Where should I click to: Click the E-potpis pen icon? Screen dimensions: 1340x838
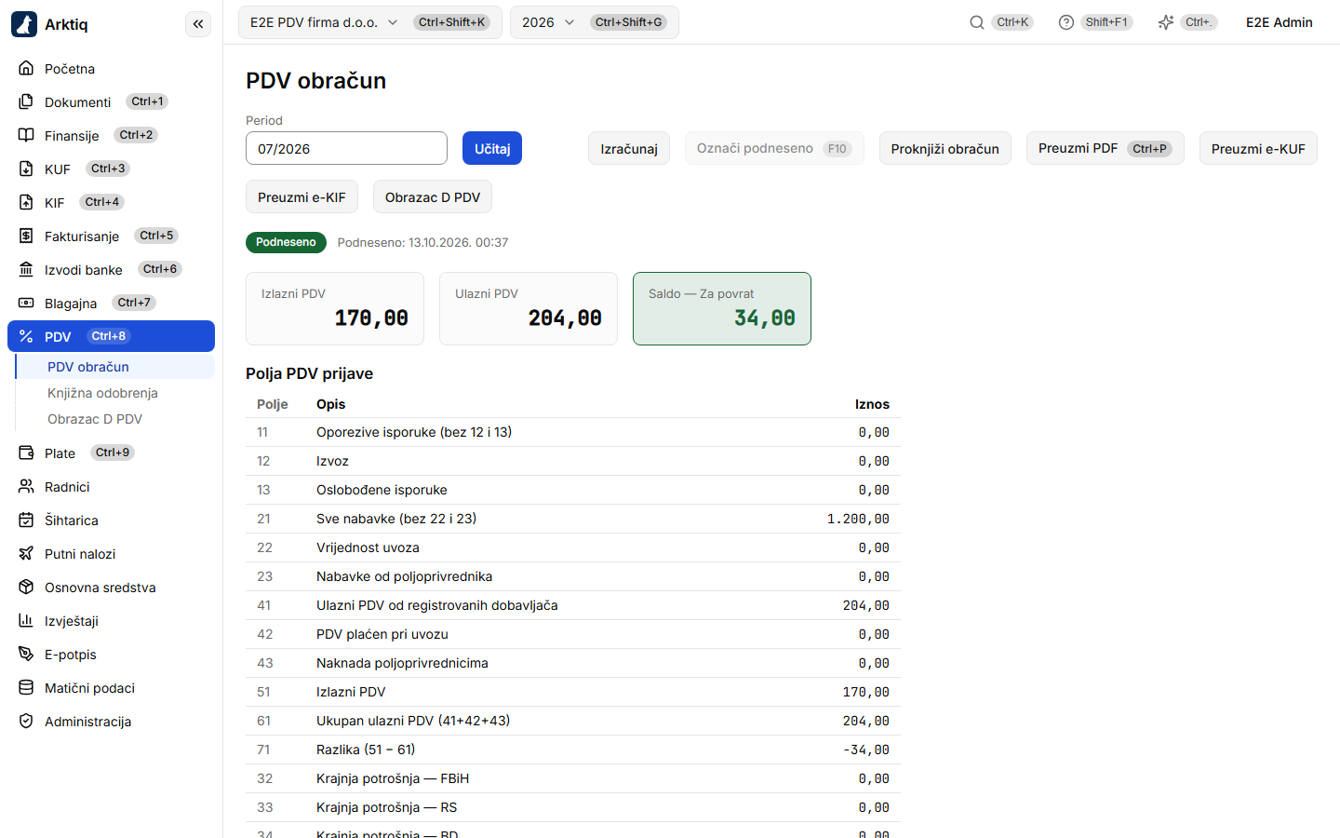click(26, 654)
